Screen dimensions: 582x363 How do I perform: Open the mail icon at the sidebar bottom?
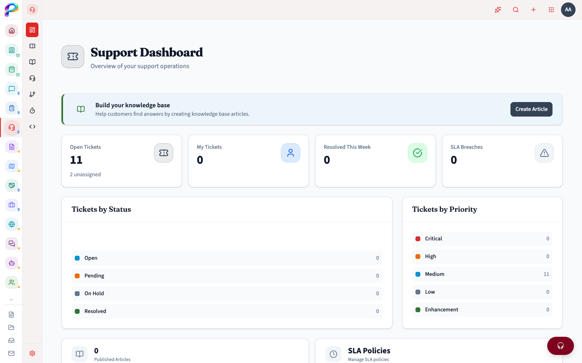coord(11,353)
